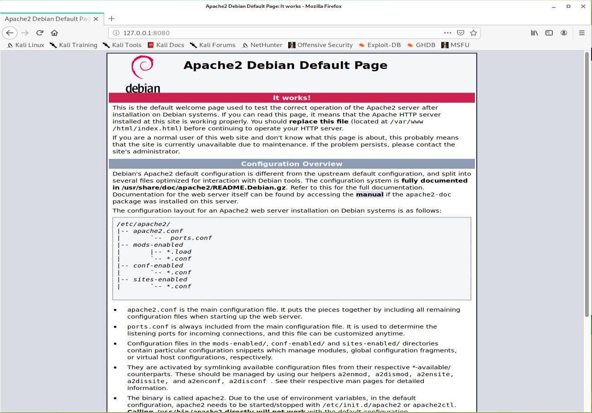592x413 pixels.
Task: Click the 'Configuration Overview' heading
Action: click(x=292, y=164)
